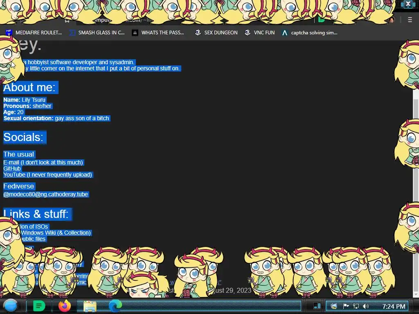Open the MEDIAFIRE ROULET... bookmark
This screenshot has width=419, height=314.
click(x=34, y=33)
